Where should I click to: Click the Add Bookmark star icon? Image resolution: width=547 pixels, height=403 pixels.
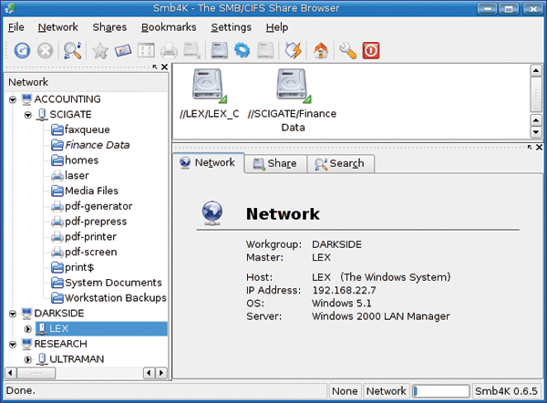click(x=100, y=51)
